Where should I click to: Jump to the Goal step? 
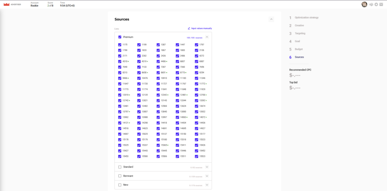(x=297, y=42)
